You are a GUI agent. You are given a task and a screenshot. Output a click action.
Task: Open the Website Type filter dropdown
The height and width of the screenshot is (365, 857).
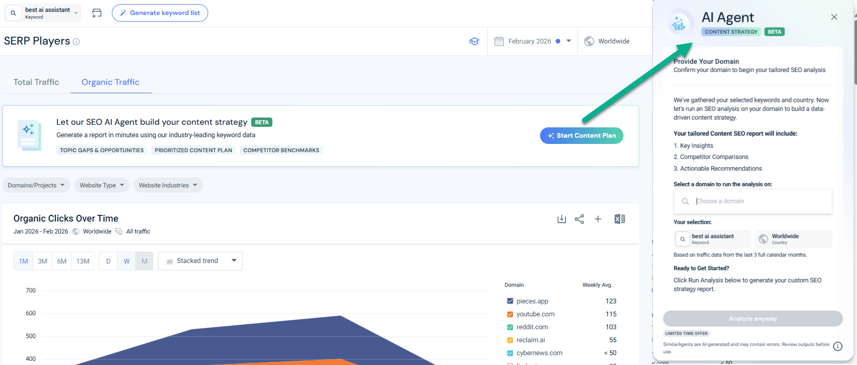[x=101, y=185]
